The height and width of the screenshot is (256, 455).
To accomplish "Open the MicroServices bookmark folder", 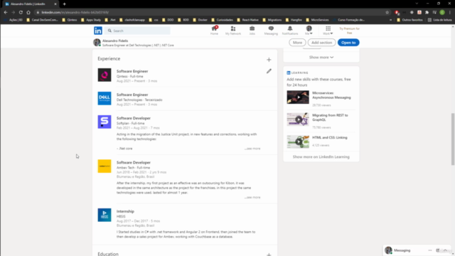I will (318, 20).
